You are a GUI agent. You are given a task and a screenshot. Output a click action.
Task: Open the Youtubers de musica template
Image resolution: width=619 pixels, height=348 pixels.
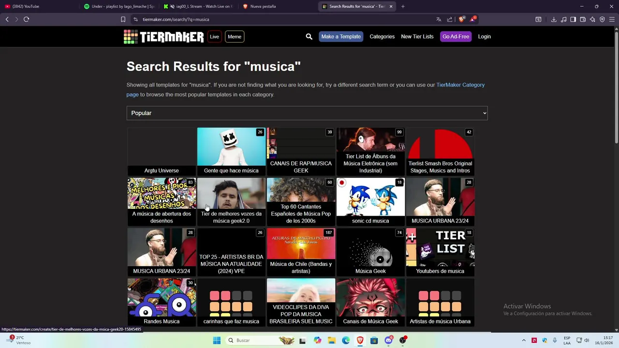point(440,252)
